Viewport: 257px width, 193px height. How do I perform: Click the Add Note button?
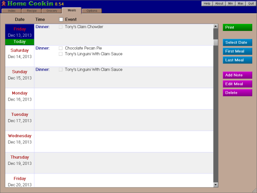pos(237,75)
